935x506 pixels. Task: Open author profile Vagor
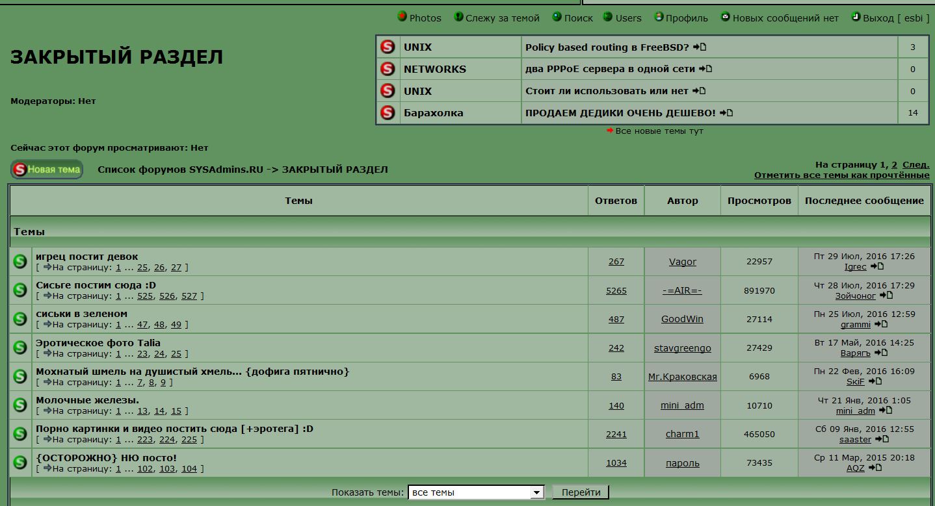pos(683,262)
